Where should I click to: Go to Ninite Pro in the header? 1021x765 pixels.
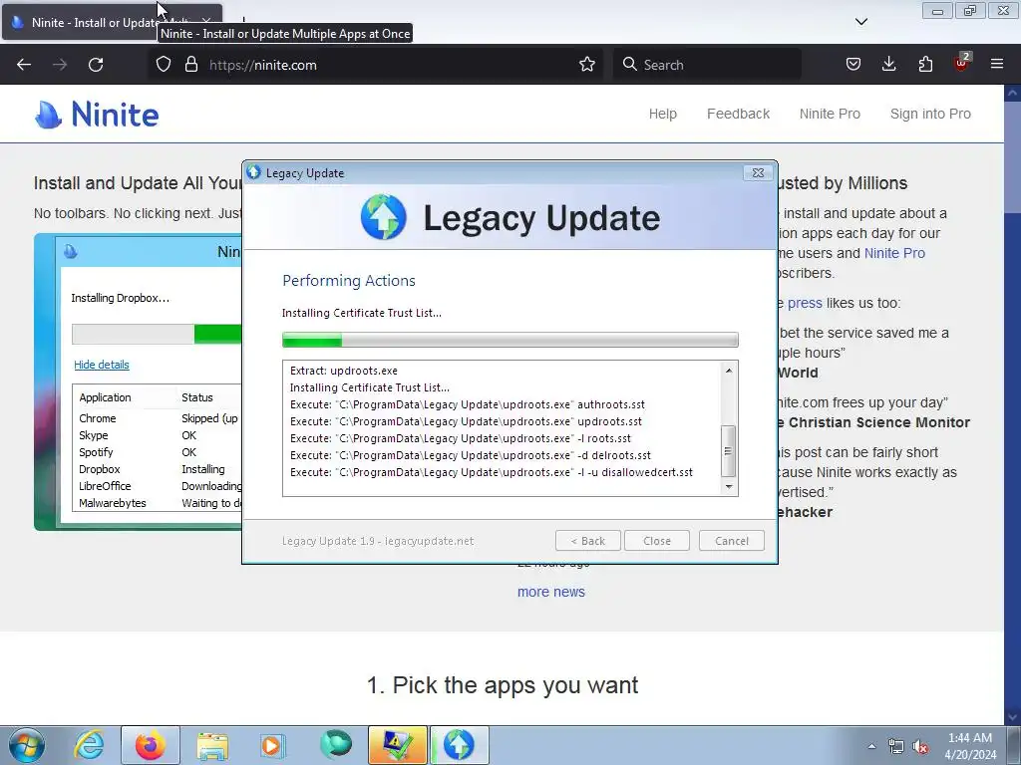830,114
